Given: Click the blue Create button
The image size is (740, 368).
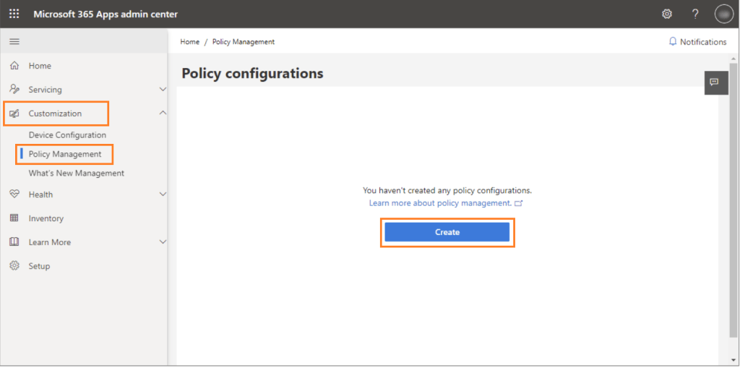Looking at the screenshot, I should [x=447, y=232].
